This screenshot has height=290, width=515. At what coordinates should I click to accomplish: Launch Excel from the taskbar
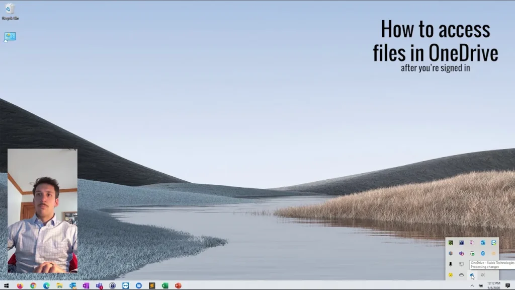tap(165, 285)
